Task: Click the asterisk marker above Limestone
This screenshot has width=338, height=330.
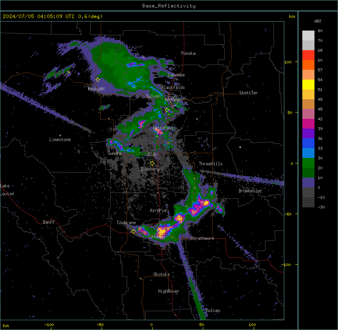Action: [x=60, y=136]
